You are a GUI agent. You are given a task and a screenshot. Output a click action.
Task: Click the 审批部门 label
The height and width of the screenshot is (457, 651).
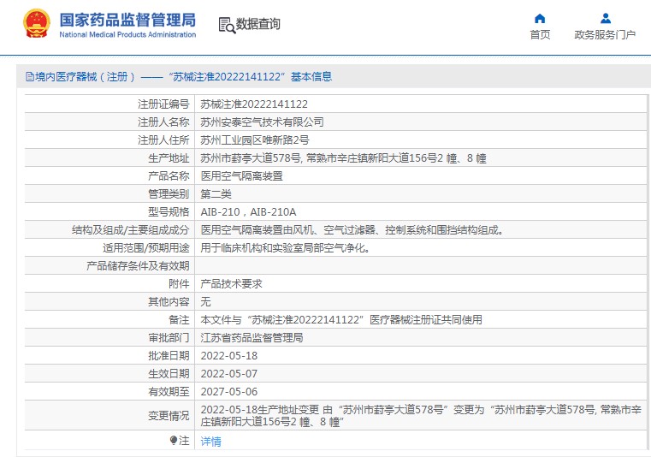pyautogui.click(x=169, y=337)
